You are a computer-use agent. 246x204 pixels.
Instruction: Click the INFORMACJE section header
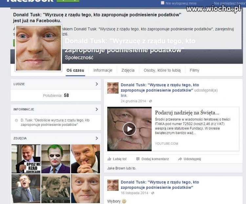[x=56, y=109]
